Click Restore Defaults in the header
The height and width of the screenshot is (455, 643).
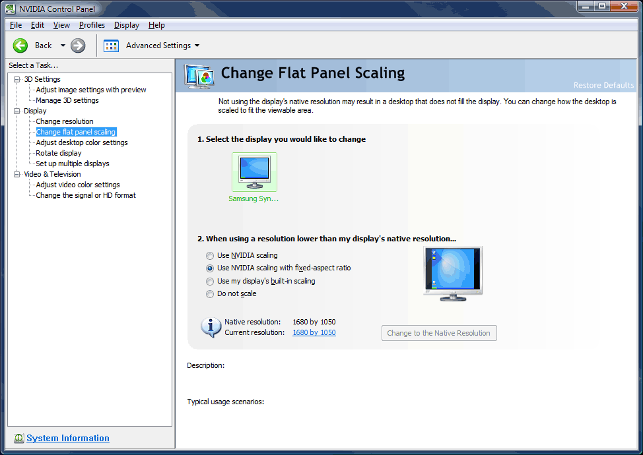603,85
